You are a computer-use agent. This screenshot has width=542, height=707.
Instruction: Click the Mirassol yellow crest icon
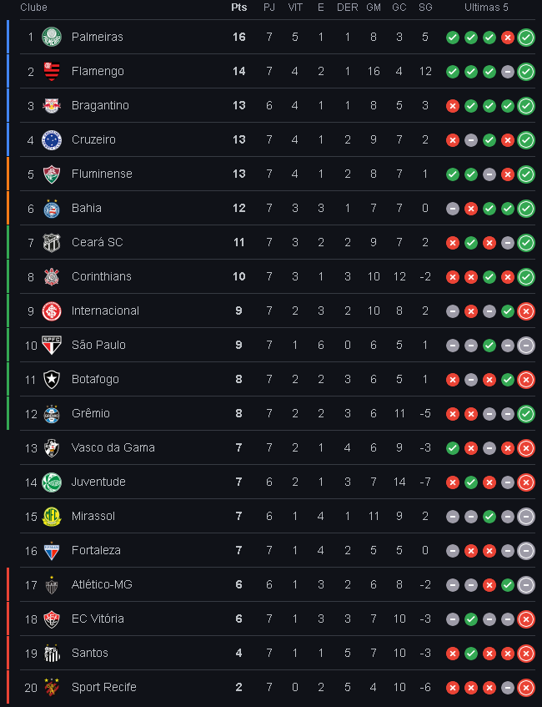(x=52, y=517)
